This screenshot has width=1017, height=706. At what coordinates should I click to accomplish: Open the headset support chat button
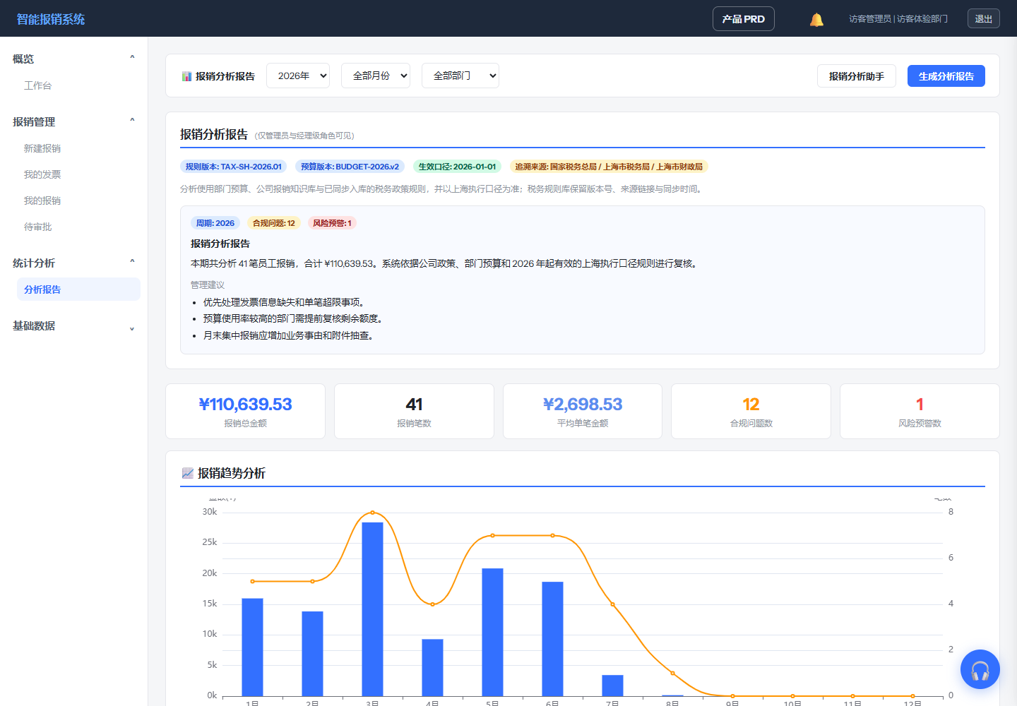pyautogui.click(x=980, y=669)
